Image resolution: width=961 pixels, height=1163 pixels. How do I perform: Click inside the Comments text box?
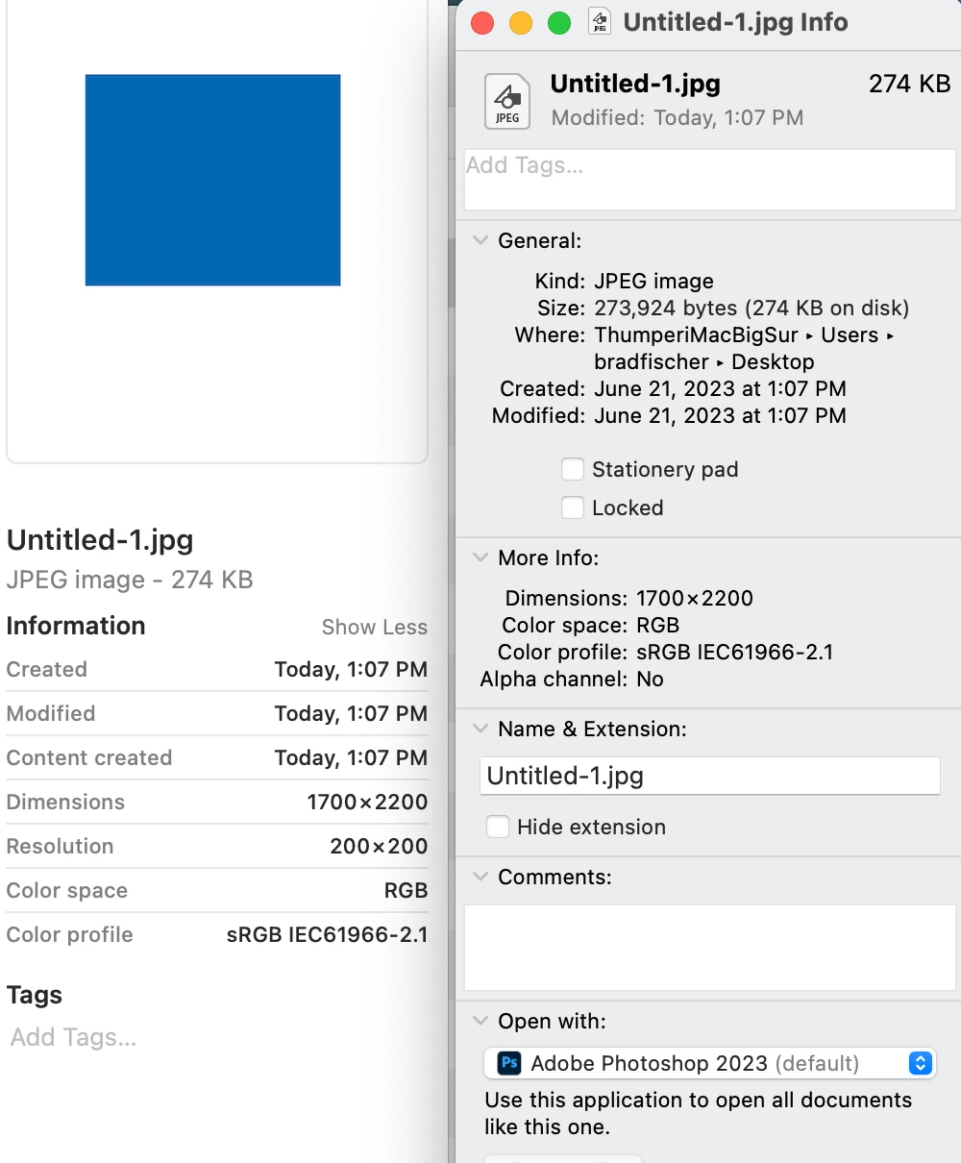click(710, 948)
